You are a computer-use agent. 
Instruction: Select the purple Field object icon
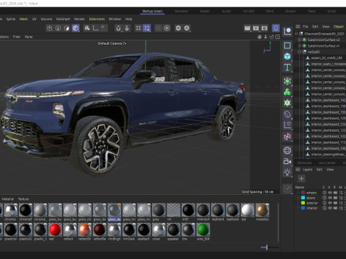(x=288, y=125)
